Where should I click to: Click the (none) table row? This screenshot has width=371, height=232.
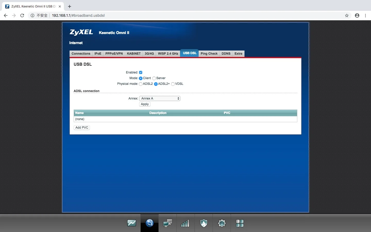tap(185, 119)
